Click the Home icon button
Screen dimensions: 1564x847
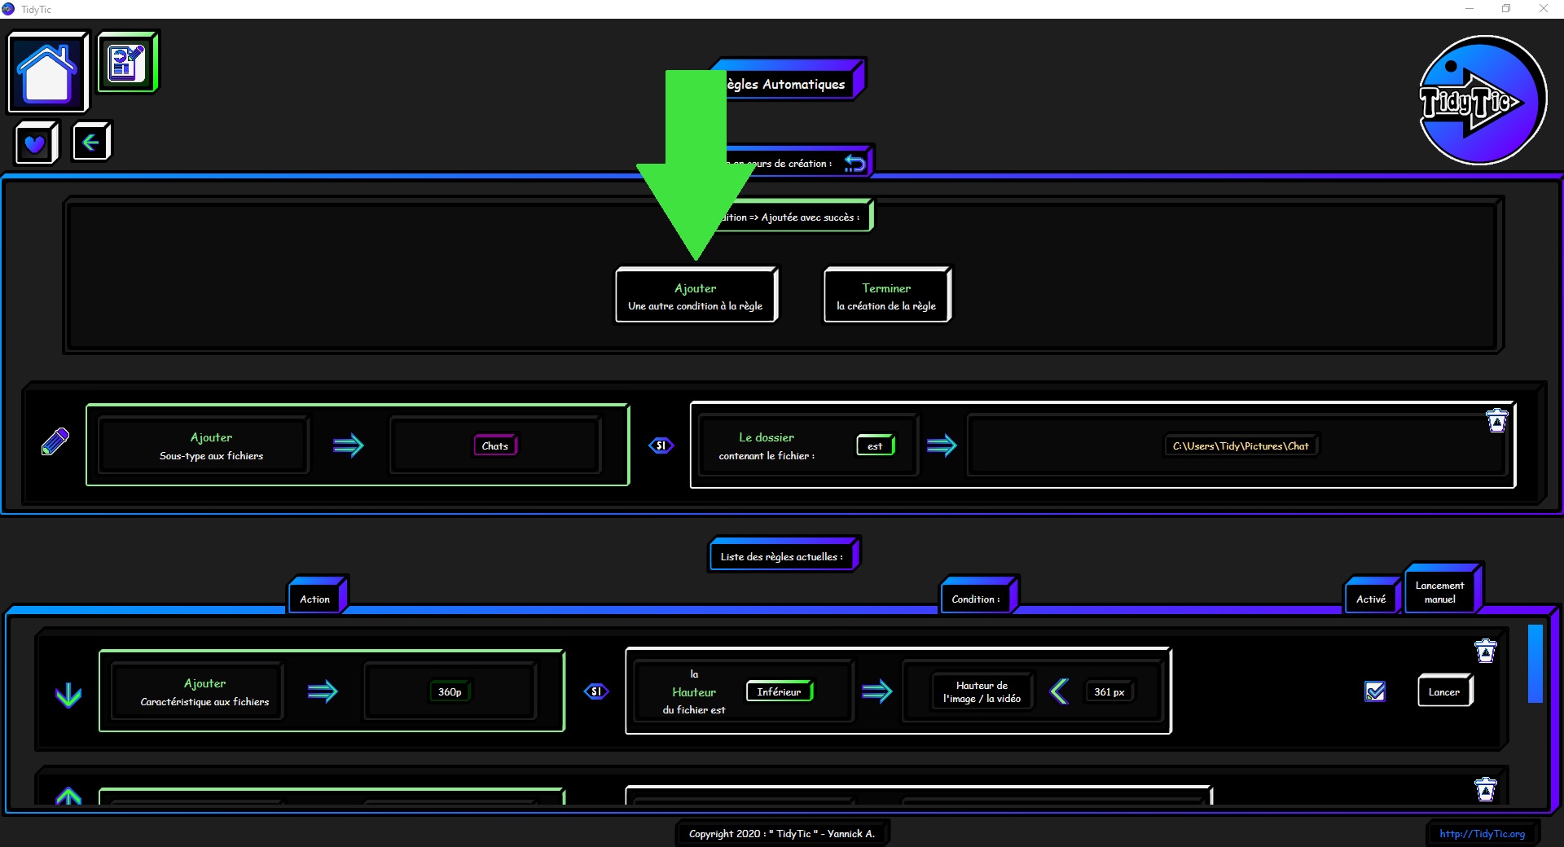click(47, 72)
